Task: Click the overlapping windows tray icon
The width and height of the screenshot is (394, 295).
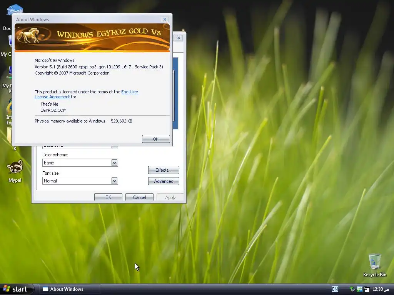Action: [x=367, y=289]
